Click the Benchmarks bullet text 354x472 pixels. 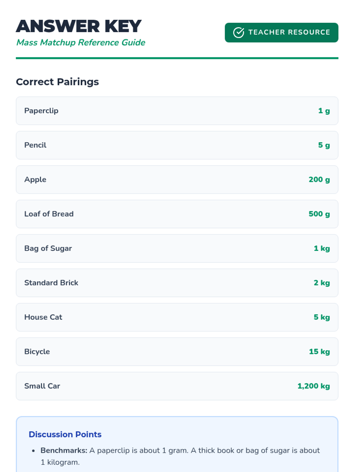tap(180, 456)
